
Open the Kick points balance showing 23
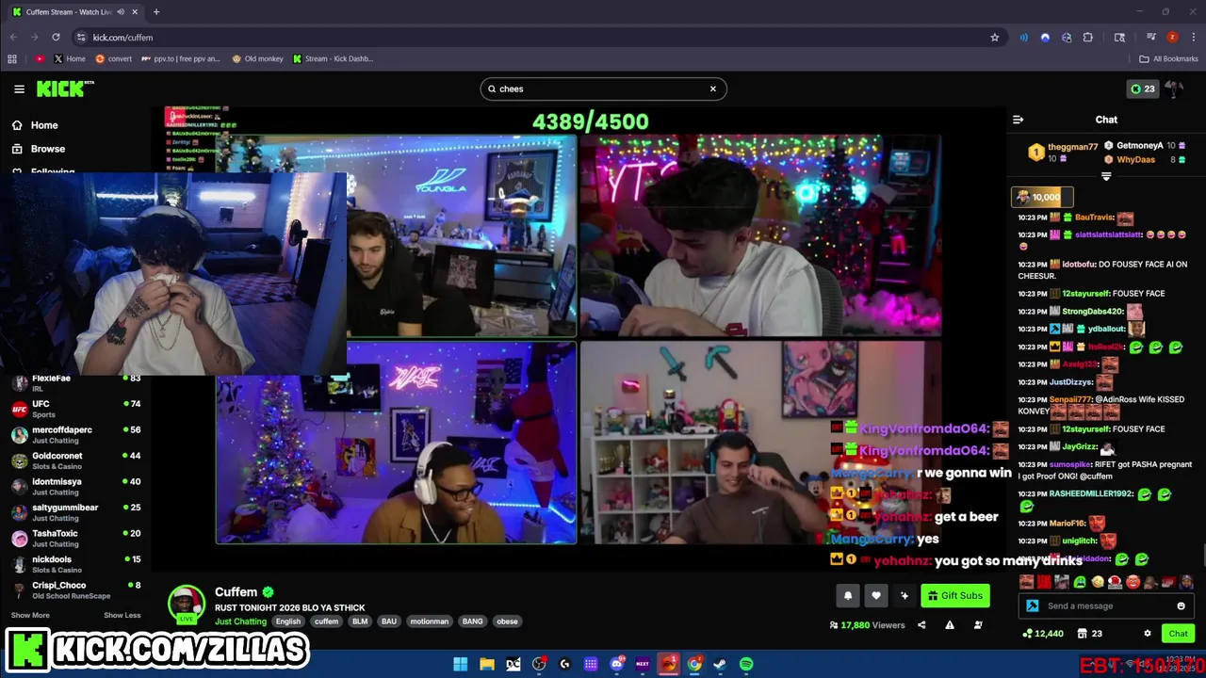1143,89
